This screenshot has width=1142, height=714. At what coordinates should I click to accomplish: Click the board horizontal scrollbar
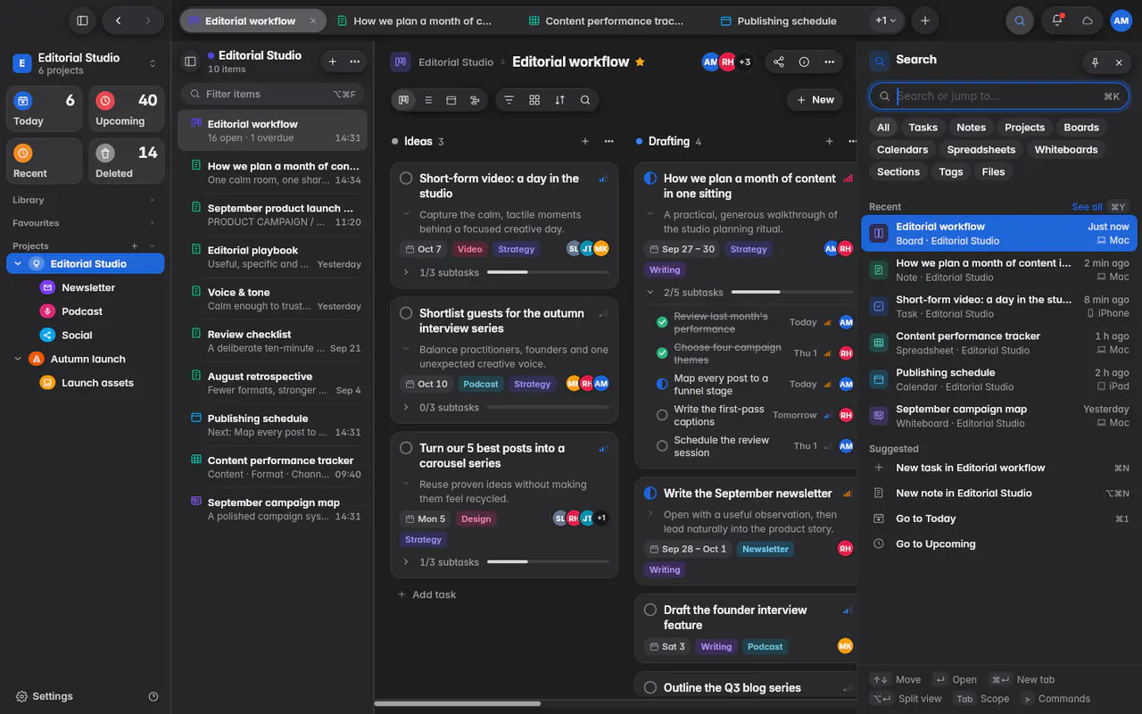(x=458, y=703)
